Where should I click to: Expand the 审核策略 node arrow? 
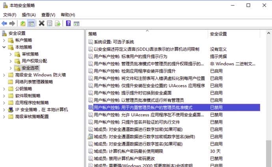pos(11,54)
